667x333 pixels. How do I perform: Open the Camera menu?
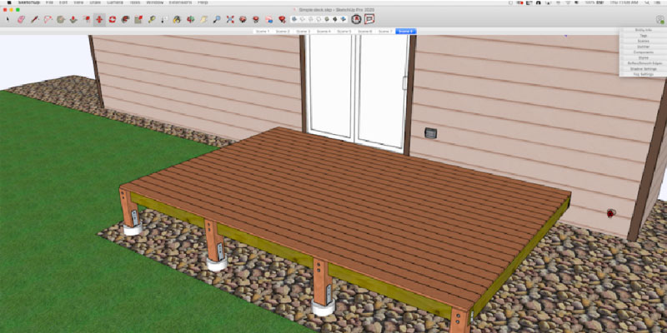[x=113, y=3]
